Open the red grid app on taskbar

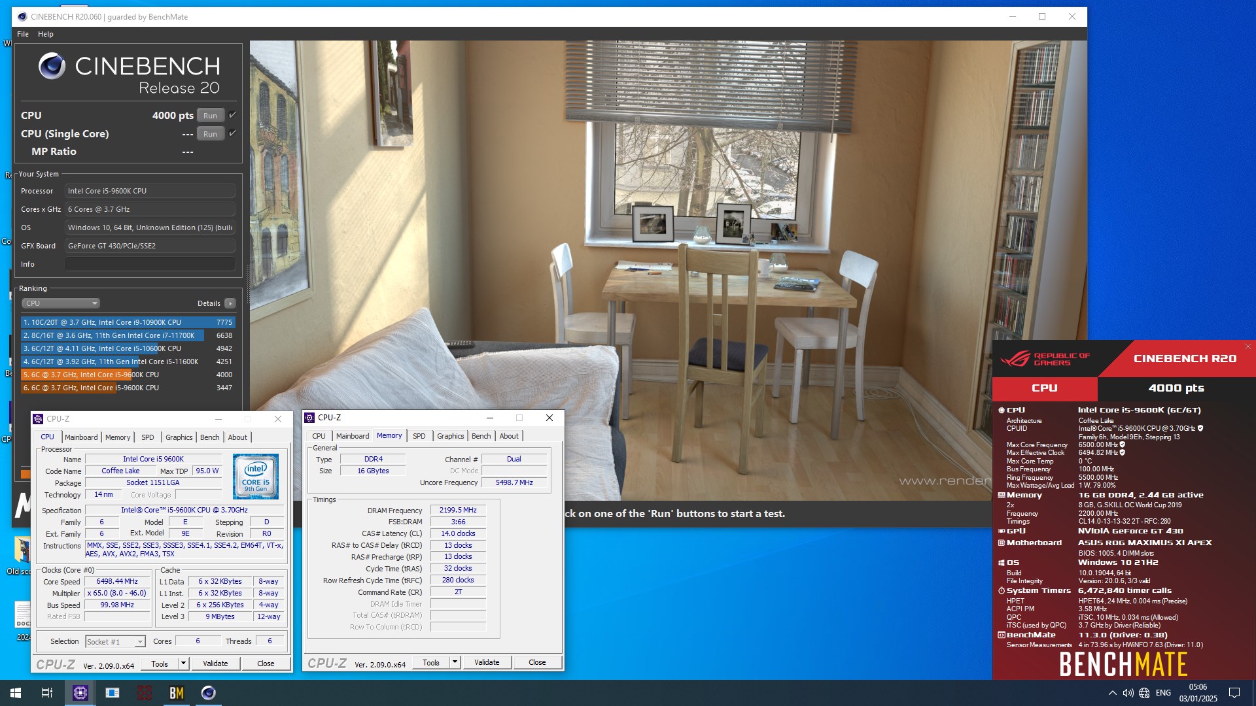pos(145,693)
